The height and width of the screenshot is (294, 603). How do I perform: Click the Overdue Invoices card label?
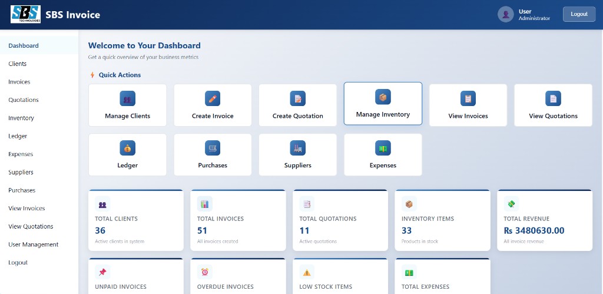point(226,287)
